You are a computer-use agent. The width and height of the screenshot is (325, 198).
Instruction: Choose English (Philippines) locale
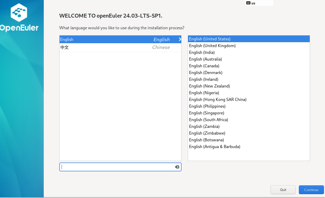click(x=249, y=106)
